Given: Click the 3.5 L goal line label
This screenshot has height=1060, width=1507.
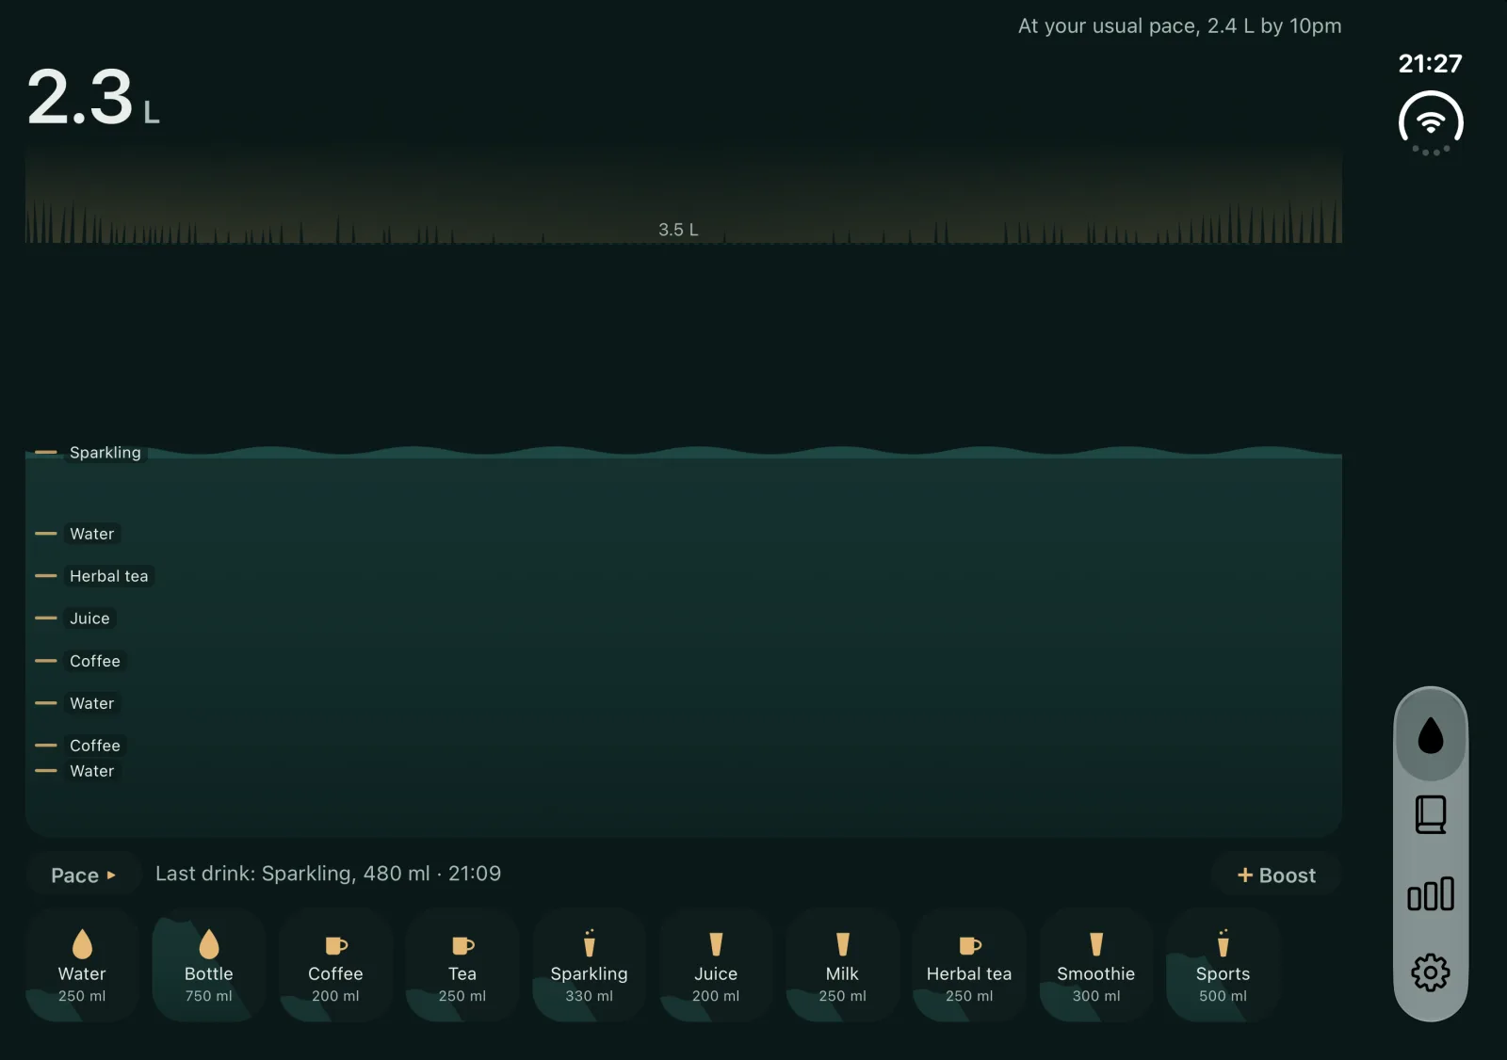Looking at the screenshot, I should 678,230.
